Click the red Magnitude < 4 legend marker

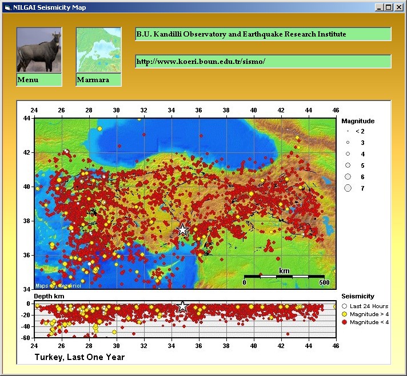(x=344, y=322)
